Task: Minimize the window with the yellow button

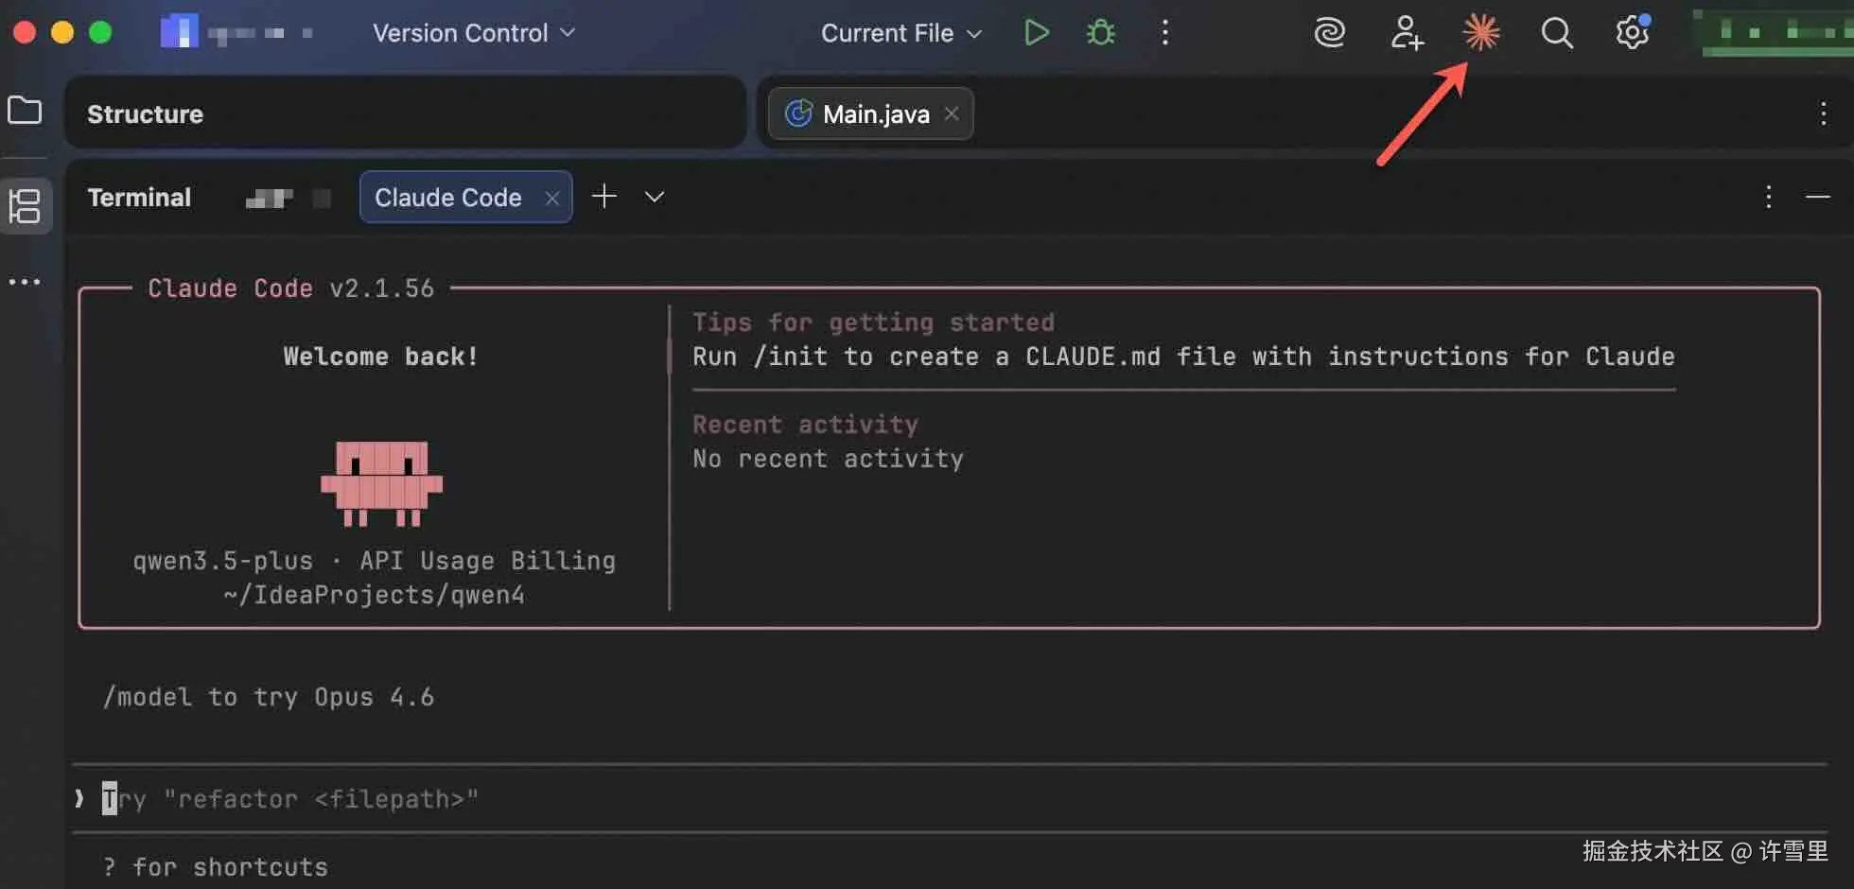Action: click(62, 33)
